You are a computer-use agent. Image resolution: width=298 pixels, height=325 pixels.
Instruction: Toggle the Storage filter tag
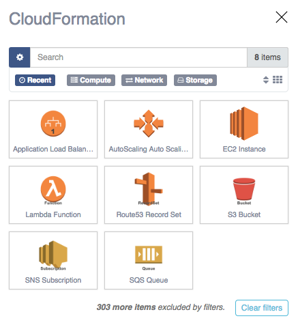coord(195,80)
